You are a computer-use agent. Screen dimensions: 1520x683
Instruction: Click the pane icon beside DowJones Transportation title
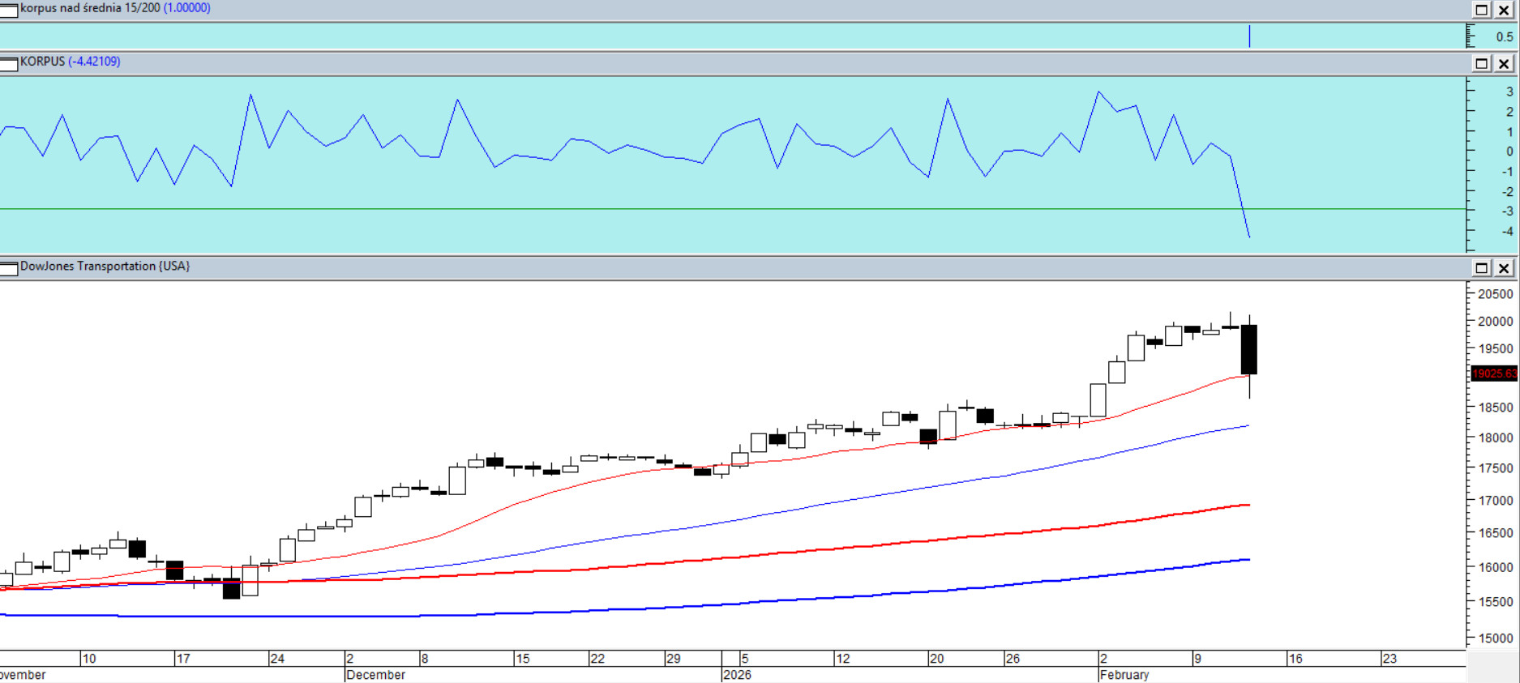coord(9,268)
